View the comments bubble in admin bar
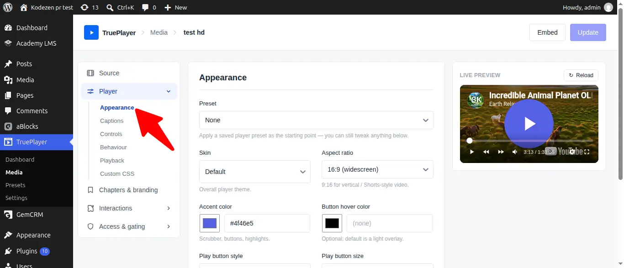This screenshot has height=268, width=624. (149, 7)
